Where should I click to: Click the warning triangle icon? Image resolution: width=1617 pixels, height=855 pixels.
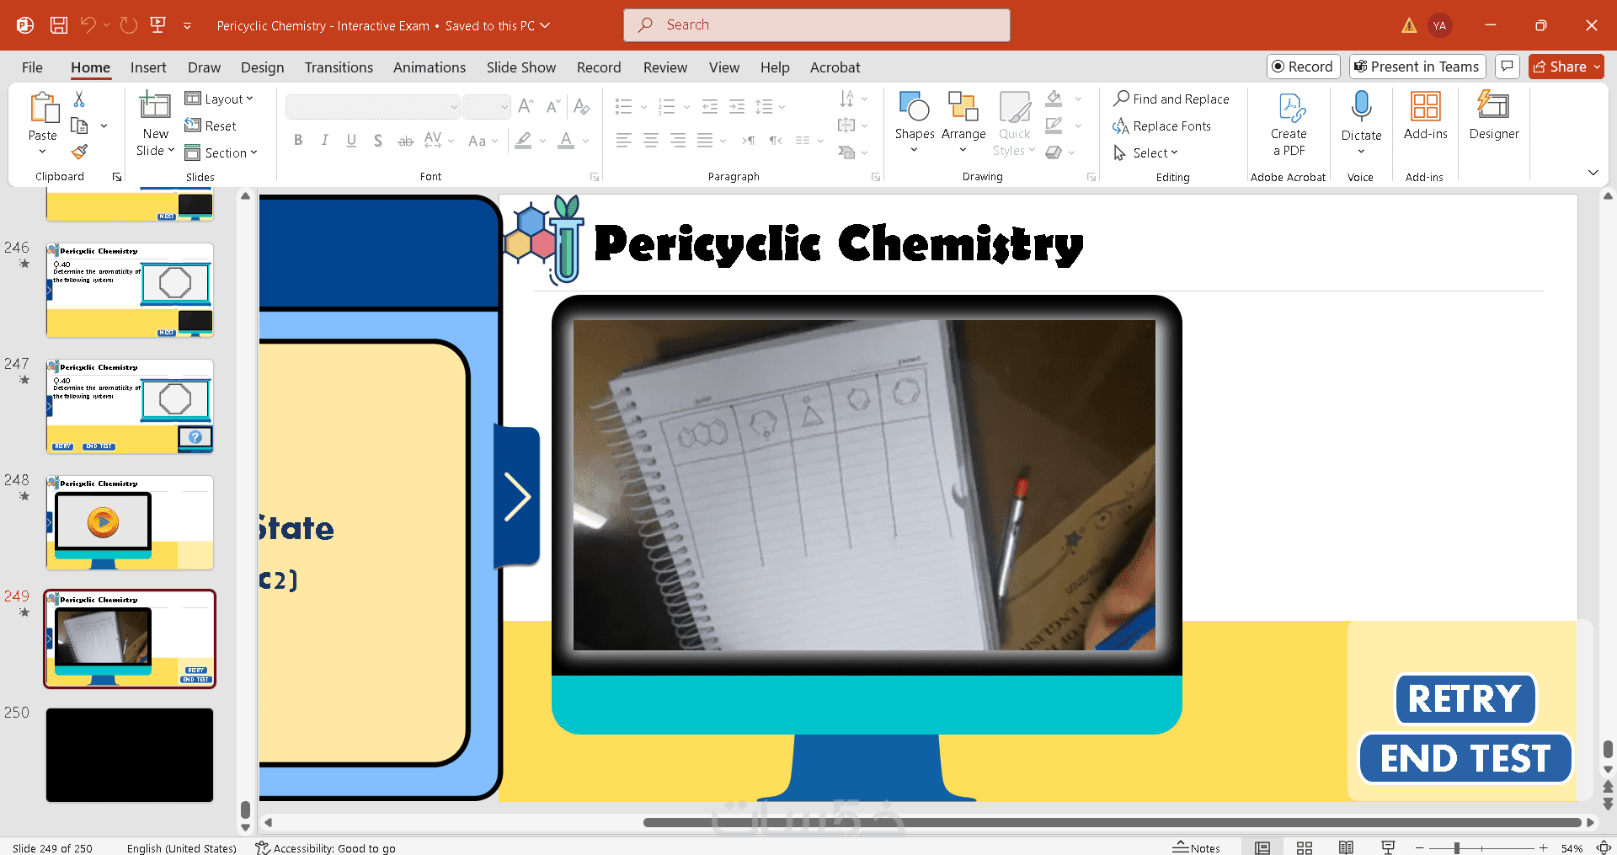1409,25
